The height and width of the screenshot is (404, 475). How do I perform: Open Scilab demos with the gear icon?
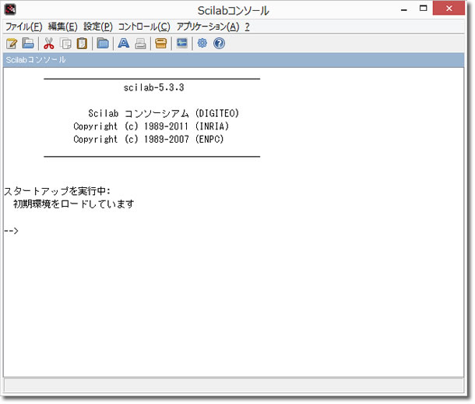click(202, 44)
